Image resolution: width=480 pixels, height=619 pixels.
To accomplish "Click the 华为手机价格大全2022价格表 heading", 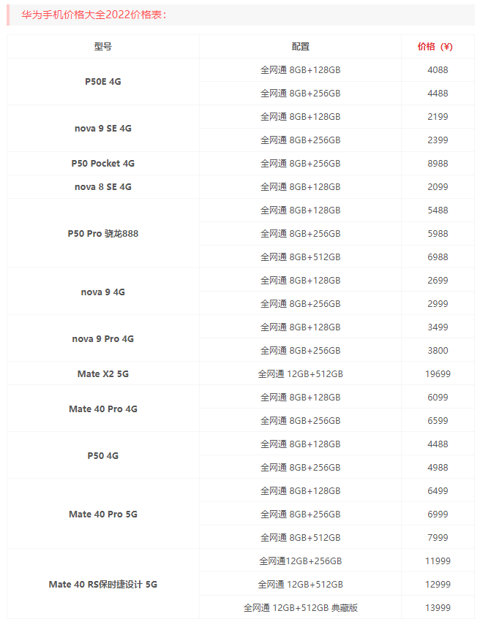I will pos(94,14).
